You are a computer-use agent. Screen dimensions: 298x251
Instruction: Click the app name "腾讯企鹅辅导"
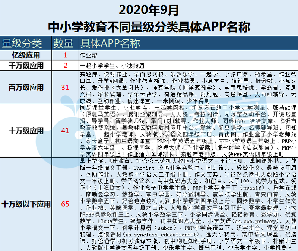tap(146, 114)
